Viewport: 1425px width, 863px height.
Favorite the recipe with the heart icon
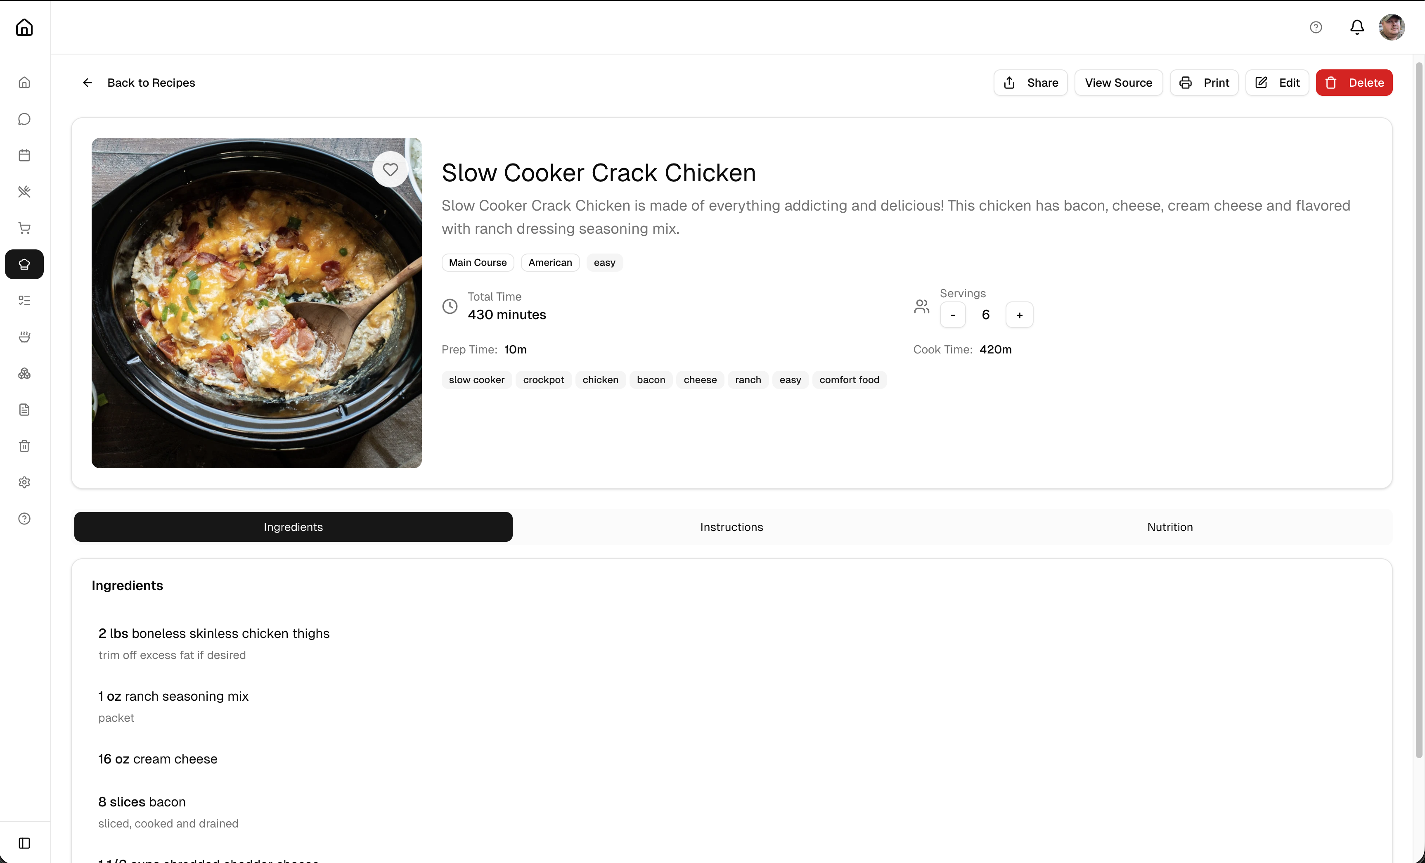pos(391,169)
